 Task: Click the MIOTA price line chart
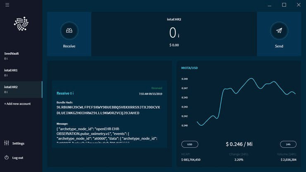246,102
